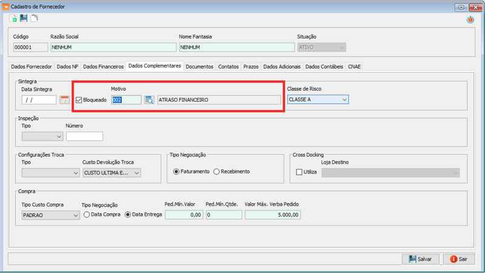Select the Recebimento radio button
The height and width of the screenshot is (273, 485).
pos(216,171)
